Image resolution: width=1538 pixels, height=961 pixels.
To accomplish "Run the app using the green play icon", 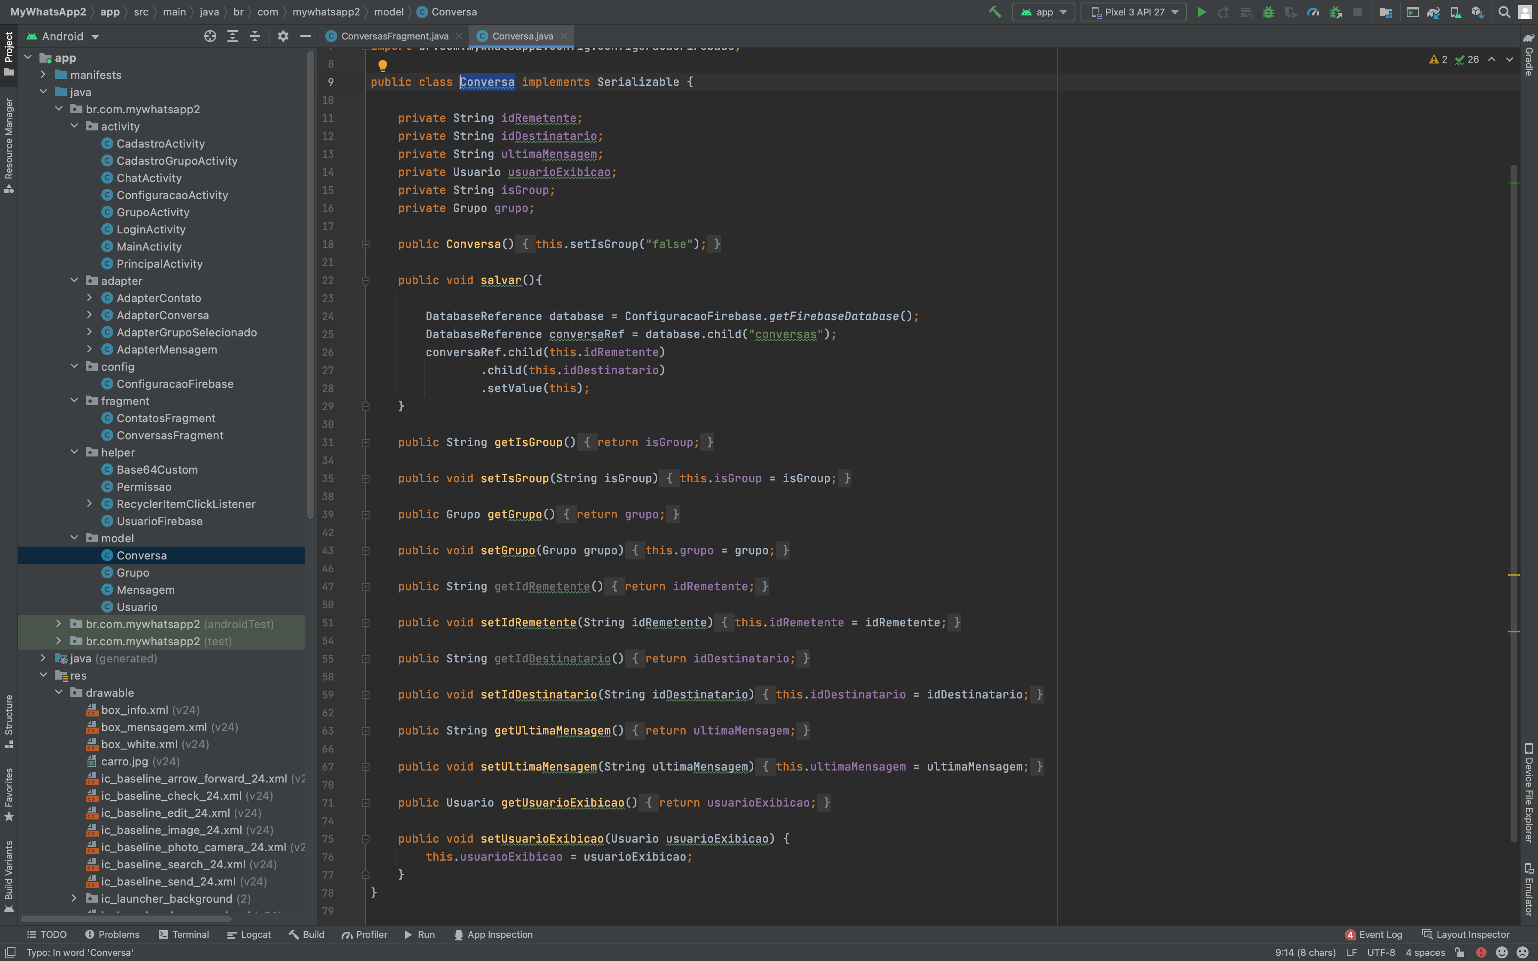I will pyautogui.click(x=1202, y=12).
